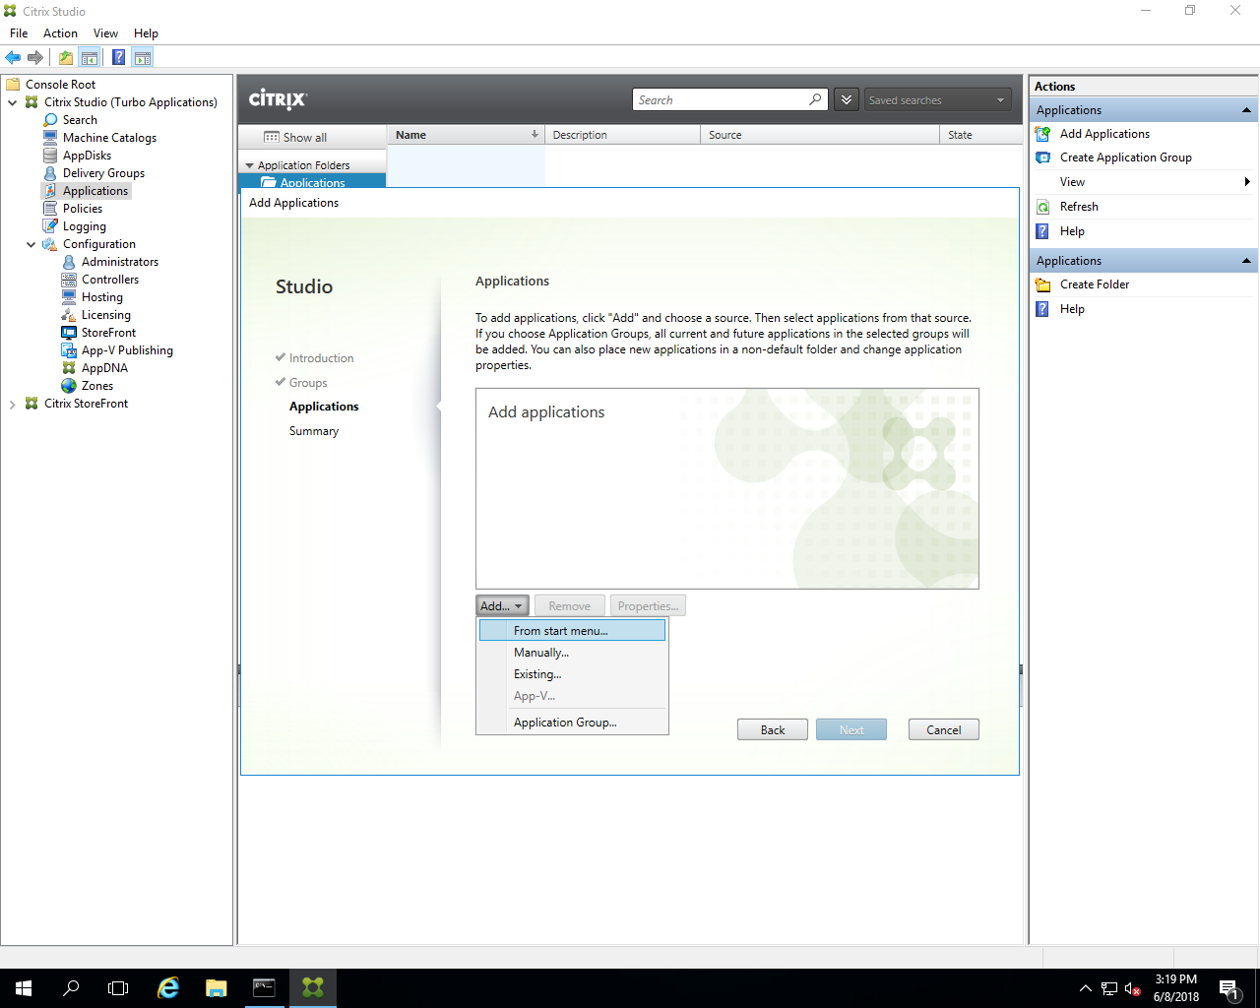Click the Citrix Studio taskbar icon

click(312, 987)
